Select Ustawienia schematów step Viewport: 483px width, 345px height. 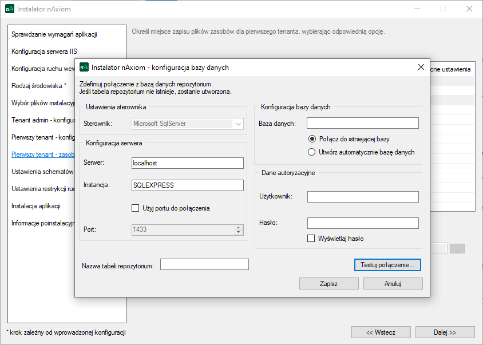42,172
